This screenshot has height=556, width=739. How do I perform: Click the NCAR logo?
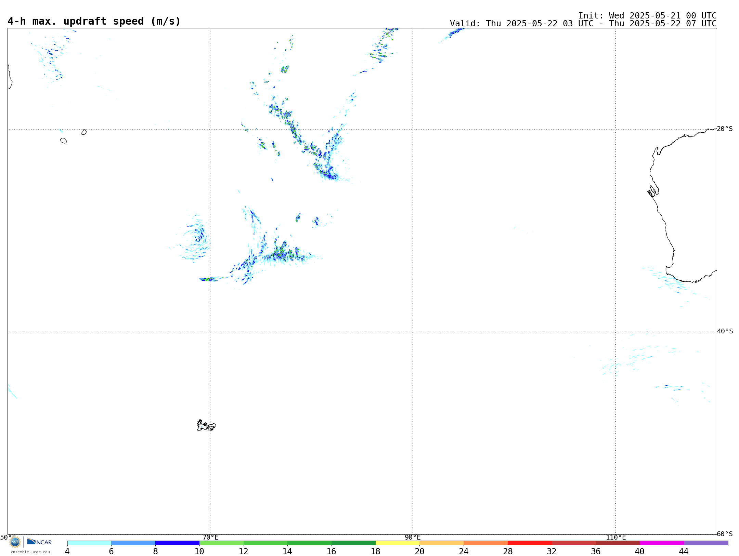tap(39, 542)
